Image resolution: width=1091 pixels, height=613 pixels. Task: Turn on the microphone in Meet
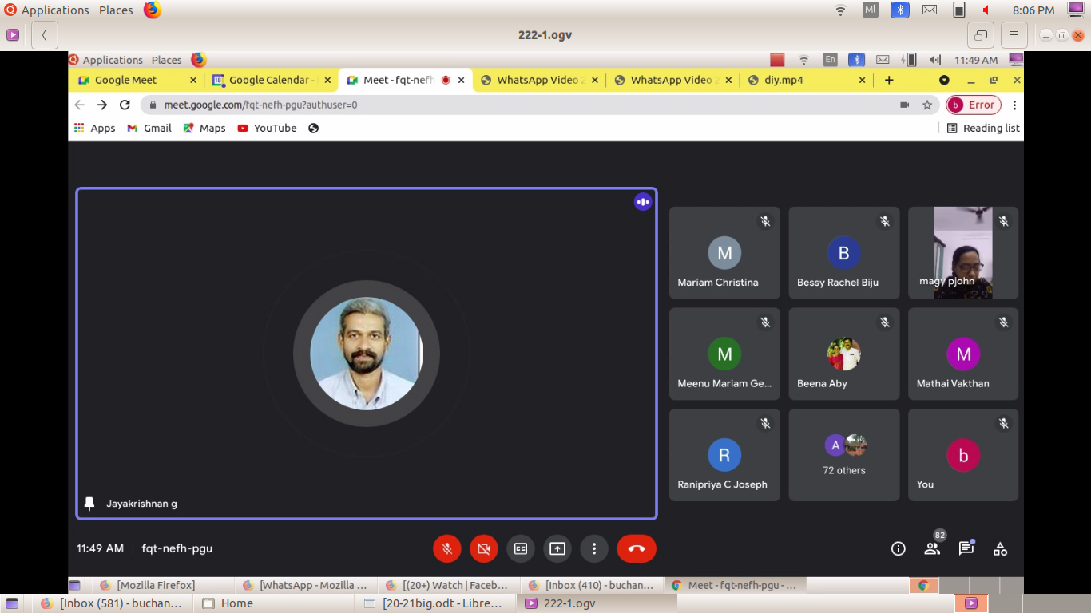(x=447, y=548)
